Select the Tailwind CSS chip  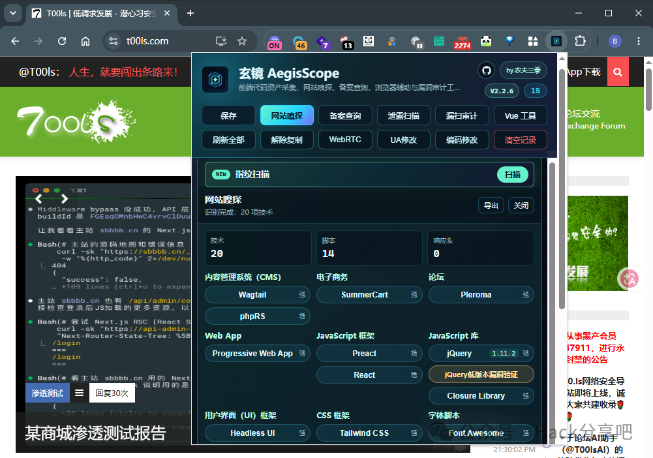coord(369,433)
